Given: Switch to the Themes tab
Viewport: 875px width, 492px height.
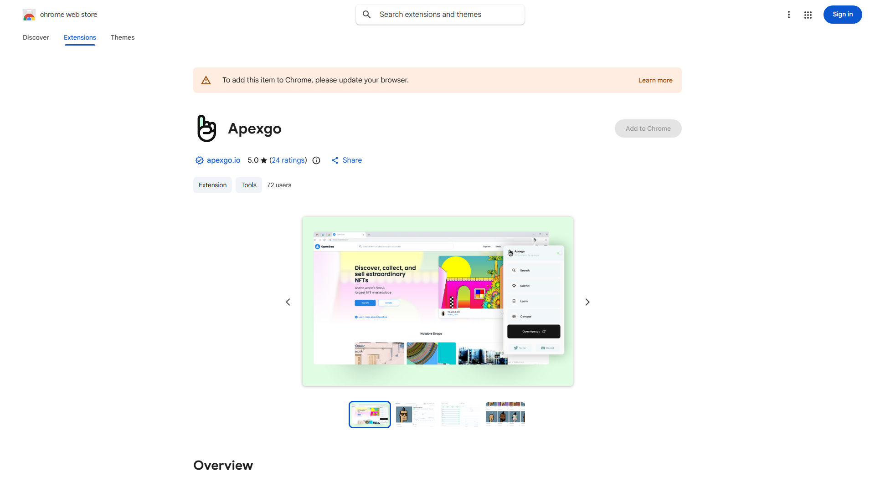Looking at the screenshot, I should 123,37.
